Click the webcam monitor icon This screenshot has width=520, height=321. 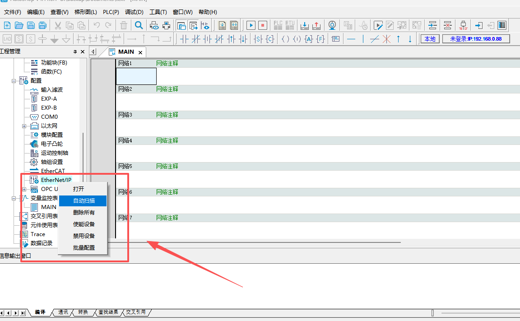tap(332, 25)
